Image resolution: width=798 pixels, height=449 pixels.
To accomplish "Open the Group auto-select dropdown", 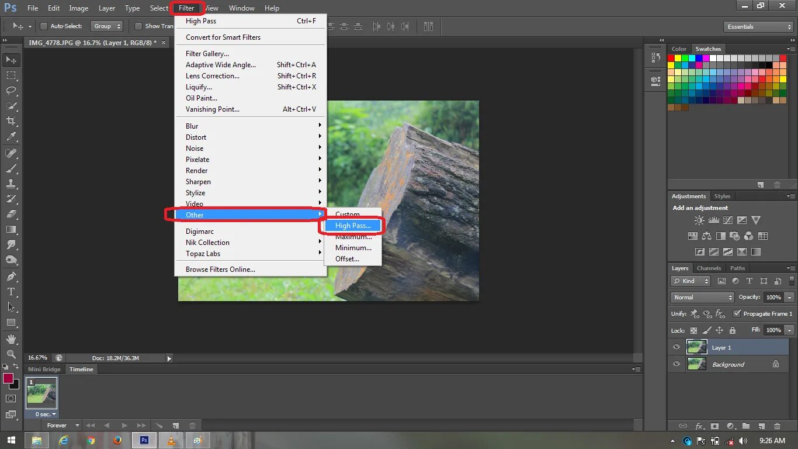I will [x=107, y=26].
